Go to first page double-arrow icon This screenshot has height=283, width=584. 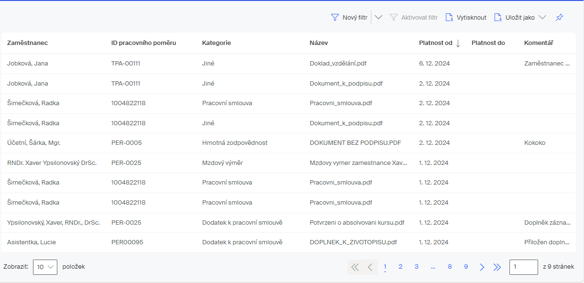[x=355, y=267]
